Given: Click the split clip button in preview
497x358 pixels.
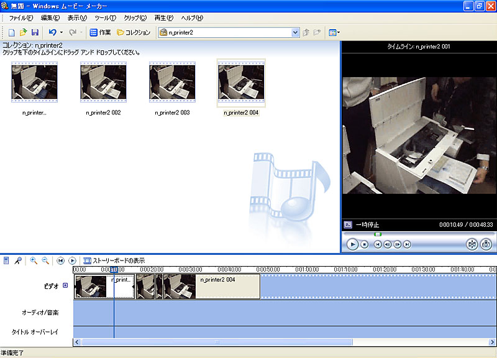Looking at the screenshot, I should click(472, 244).
